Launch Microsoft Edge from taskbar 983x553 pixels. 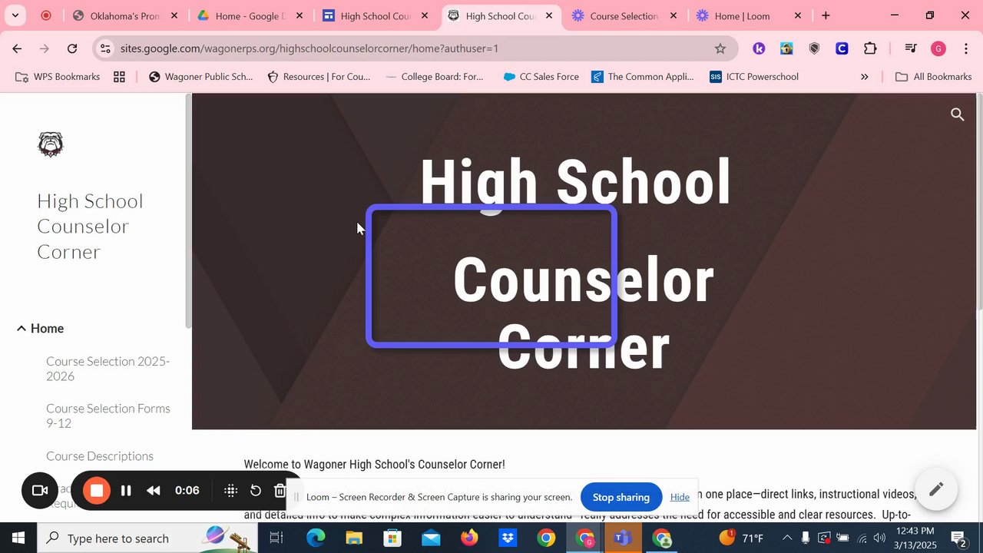point(316,538)
